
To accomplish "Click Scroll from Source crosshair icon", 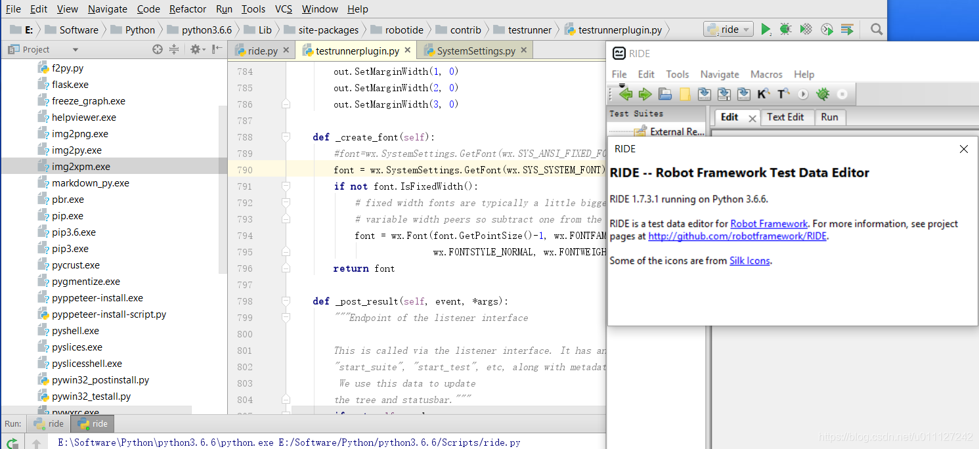I will coord(157,49).
